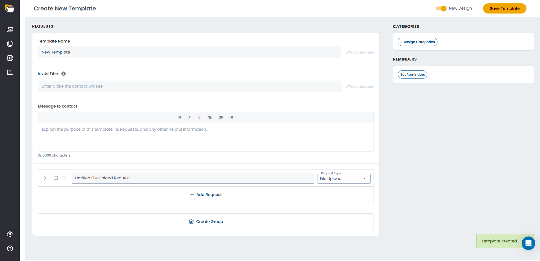The image size is (540, 261).
Task: Open help question mark icon
Action: coord(10,248)
